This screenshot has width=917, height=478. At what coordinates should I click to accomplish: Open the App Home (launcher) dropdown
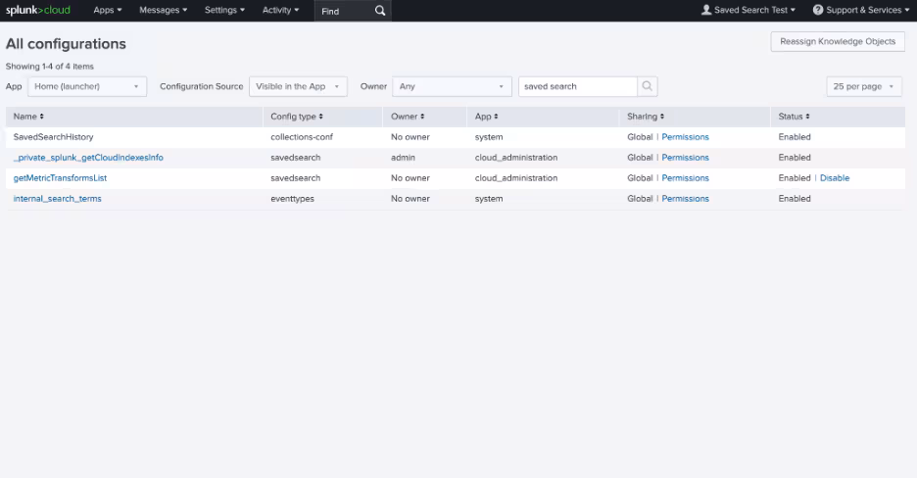(87, 86)
